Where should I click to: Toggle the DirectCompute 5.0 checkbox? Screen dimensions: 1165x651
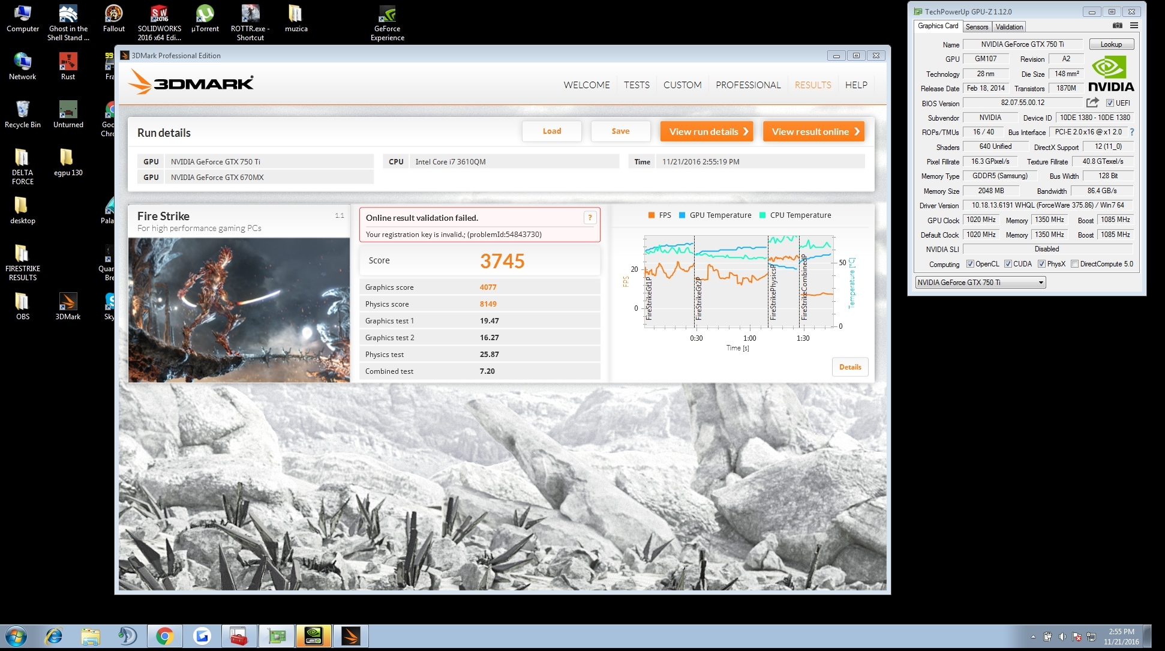click(1074, 264)
